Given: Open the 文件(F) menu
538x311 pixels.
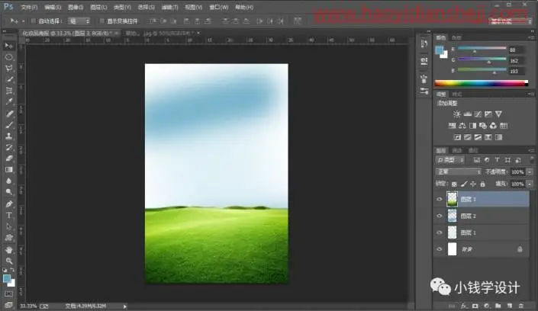Looking at the screenshot, I should click(29, 7).
